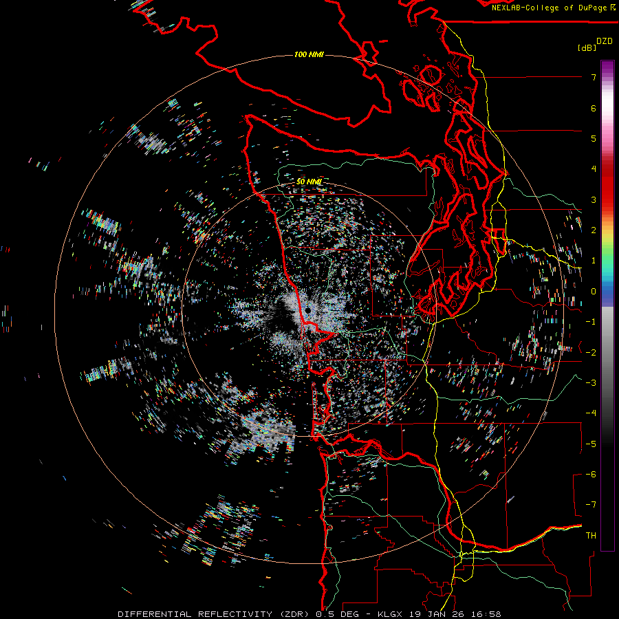Click the -5 value on the scale
Image resolution: width=619 pixels, height=619 pixels.
pos(591,444)
